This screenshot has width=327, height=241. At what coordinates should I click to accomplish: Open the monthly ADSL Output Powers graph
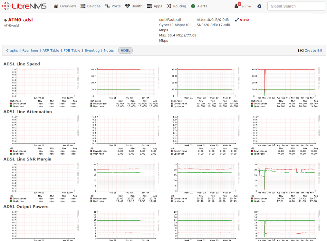[x=205, y=225]
